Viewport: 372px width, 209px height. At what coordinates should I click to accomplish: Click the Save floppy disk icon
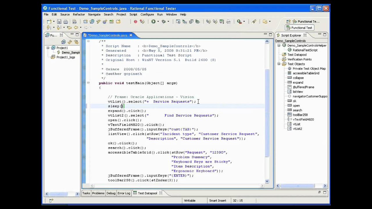59,21
